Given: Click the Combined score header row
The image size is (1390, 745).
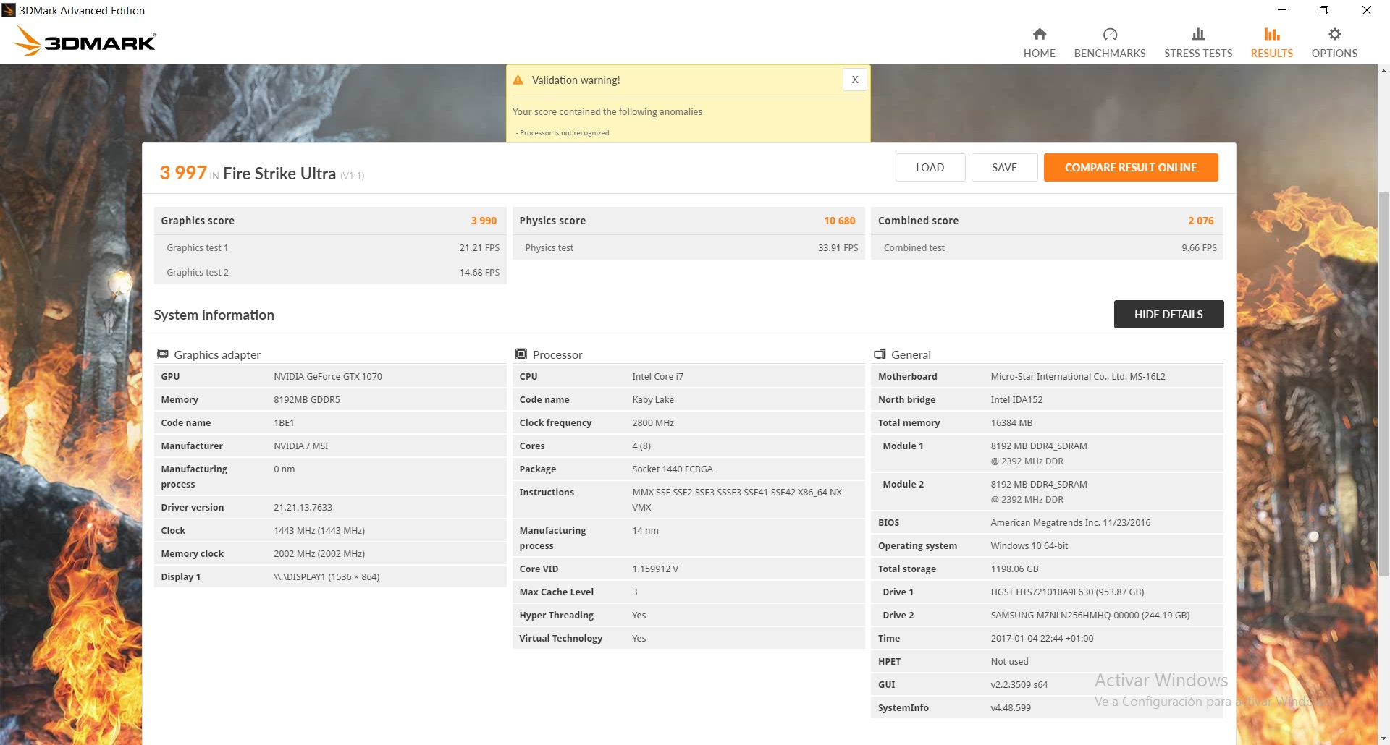Looking at the screenshot, I should [1046, 221].
